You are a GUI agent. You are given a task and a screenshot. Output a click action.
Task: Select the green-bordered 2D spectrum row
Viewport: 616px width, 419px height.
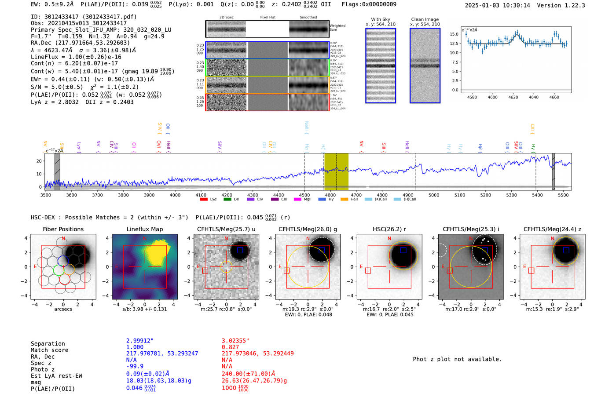pyautogui.click(x=268, y=68)
